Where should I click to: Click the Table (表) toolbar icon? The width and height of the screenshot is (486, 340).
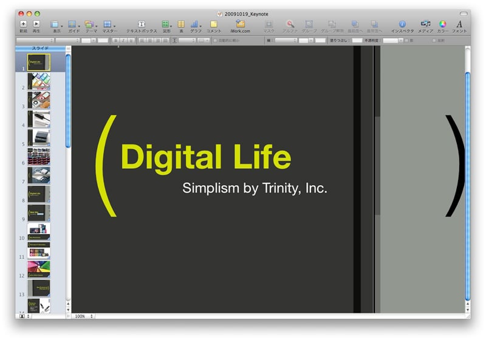point(181,24)
